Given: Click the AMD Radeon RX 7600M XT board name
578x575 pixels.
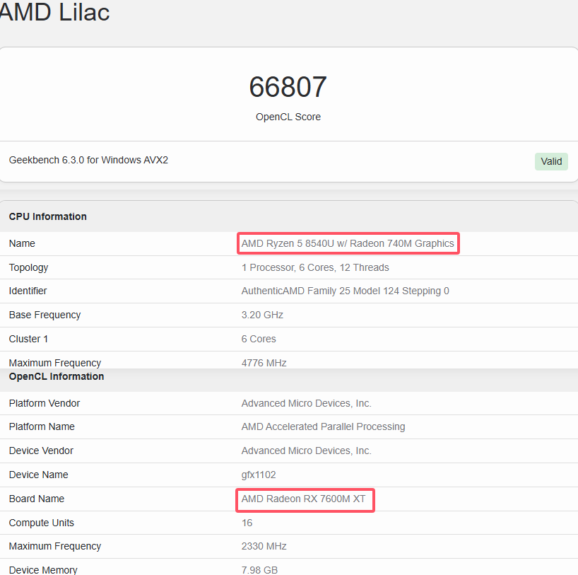Looking at the screenshot, I should pos(303,499).
